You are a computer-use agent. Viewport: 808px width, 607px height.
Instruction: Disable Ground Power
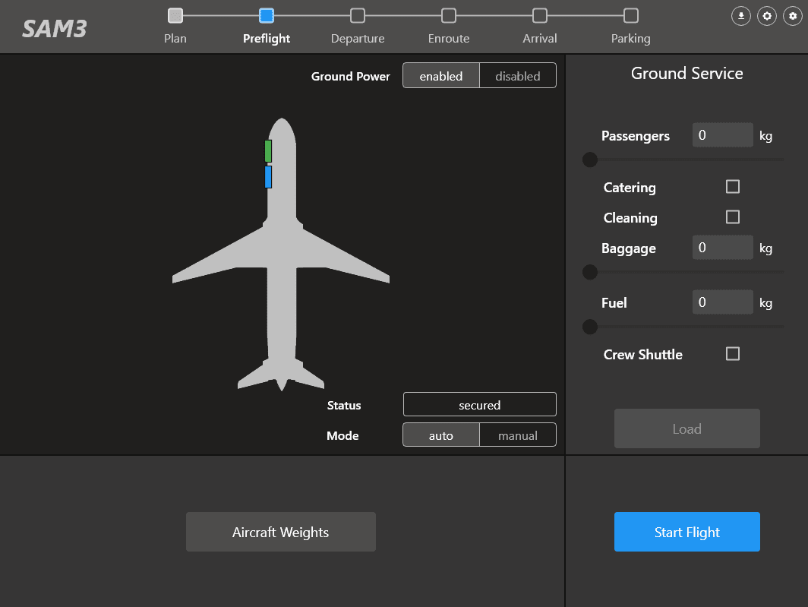point(517,75)
